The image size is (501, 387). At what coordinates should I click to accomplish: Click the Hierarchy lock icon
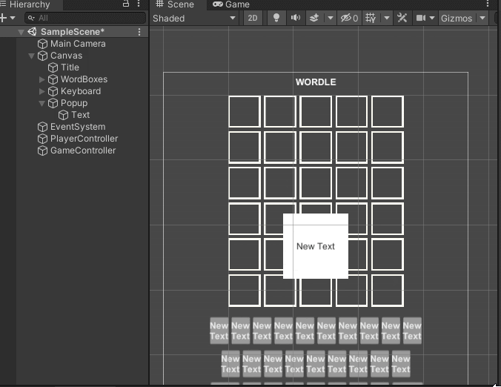pos(126,4)
